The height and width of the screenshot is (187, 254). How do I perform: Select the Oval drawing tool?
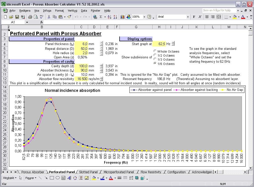click(58, 178)
